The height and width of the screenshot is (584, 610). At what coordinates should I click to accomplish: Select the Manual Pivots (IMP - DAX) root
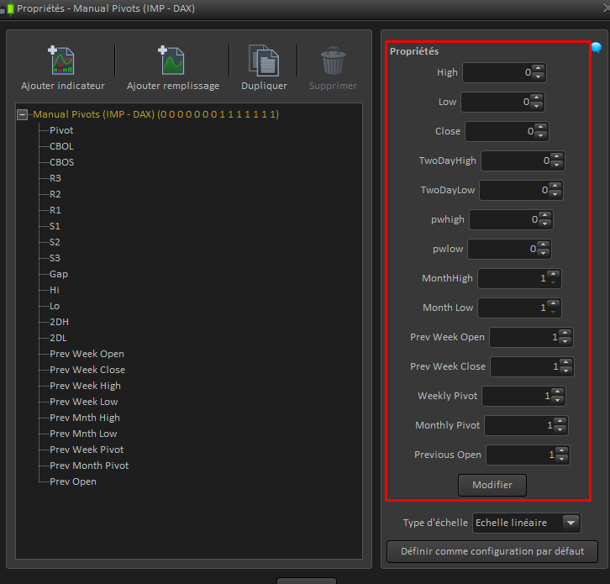click(155, 114)
